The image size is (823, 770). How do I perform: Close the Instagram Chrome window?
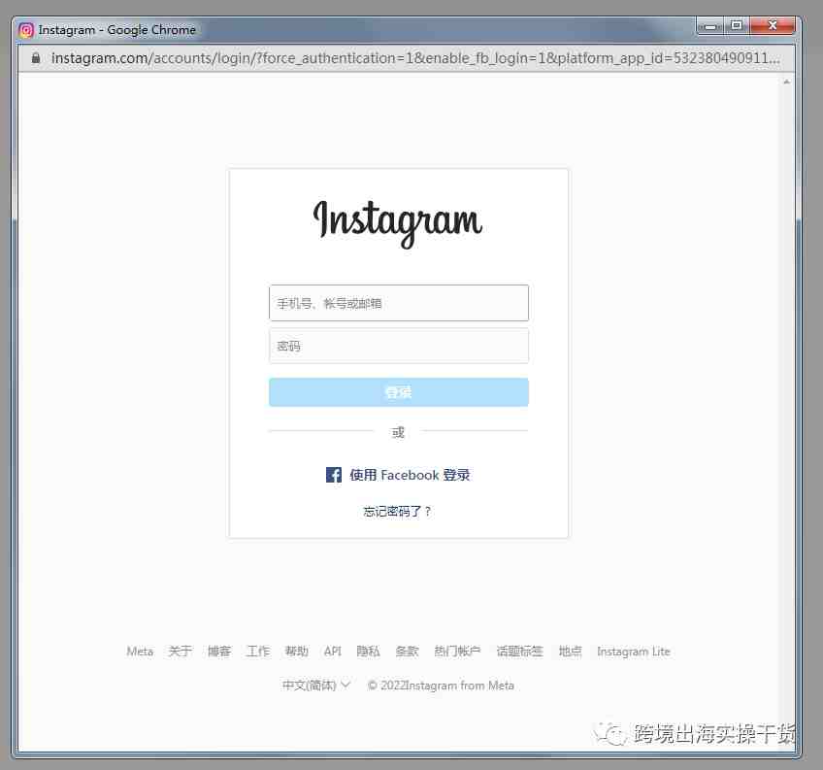tap(773, 25)
